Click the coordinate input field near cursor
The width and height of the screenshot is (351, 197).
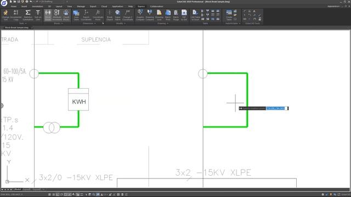276,108
